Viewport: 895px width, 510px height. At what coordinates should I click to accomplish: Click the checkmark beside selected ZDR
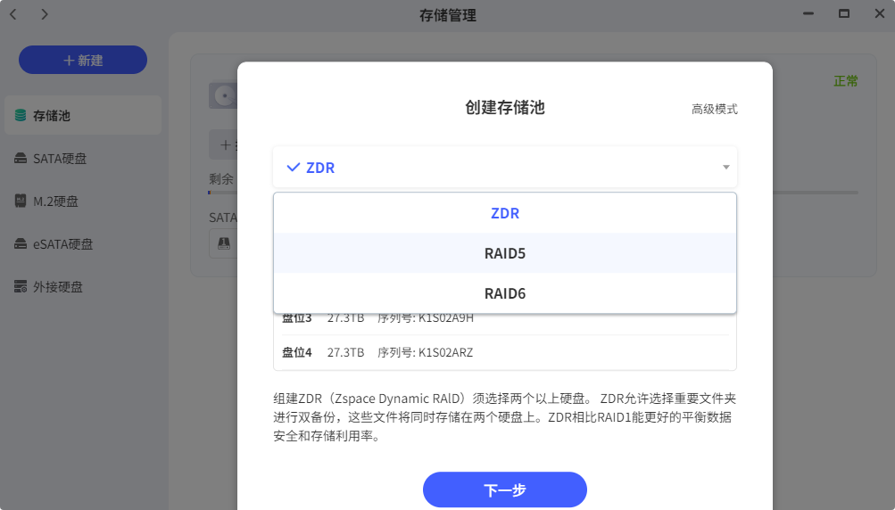293,168
